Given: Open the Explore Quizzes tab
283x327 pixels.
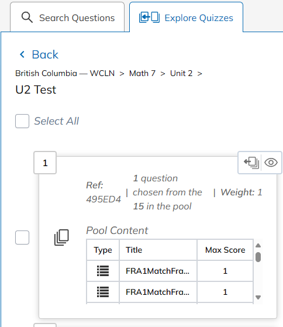Looking at the screenshot, I should click(186, 17).
